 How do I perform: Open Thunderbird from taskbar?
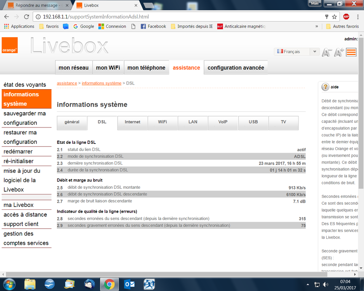pos(89,284)
